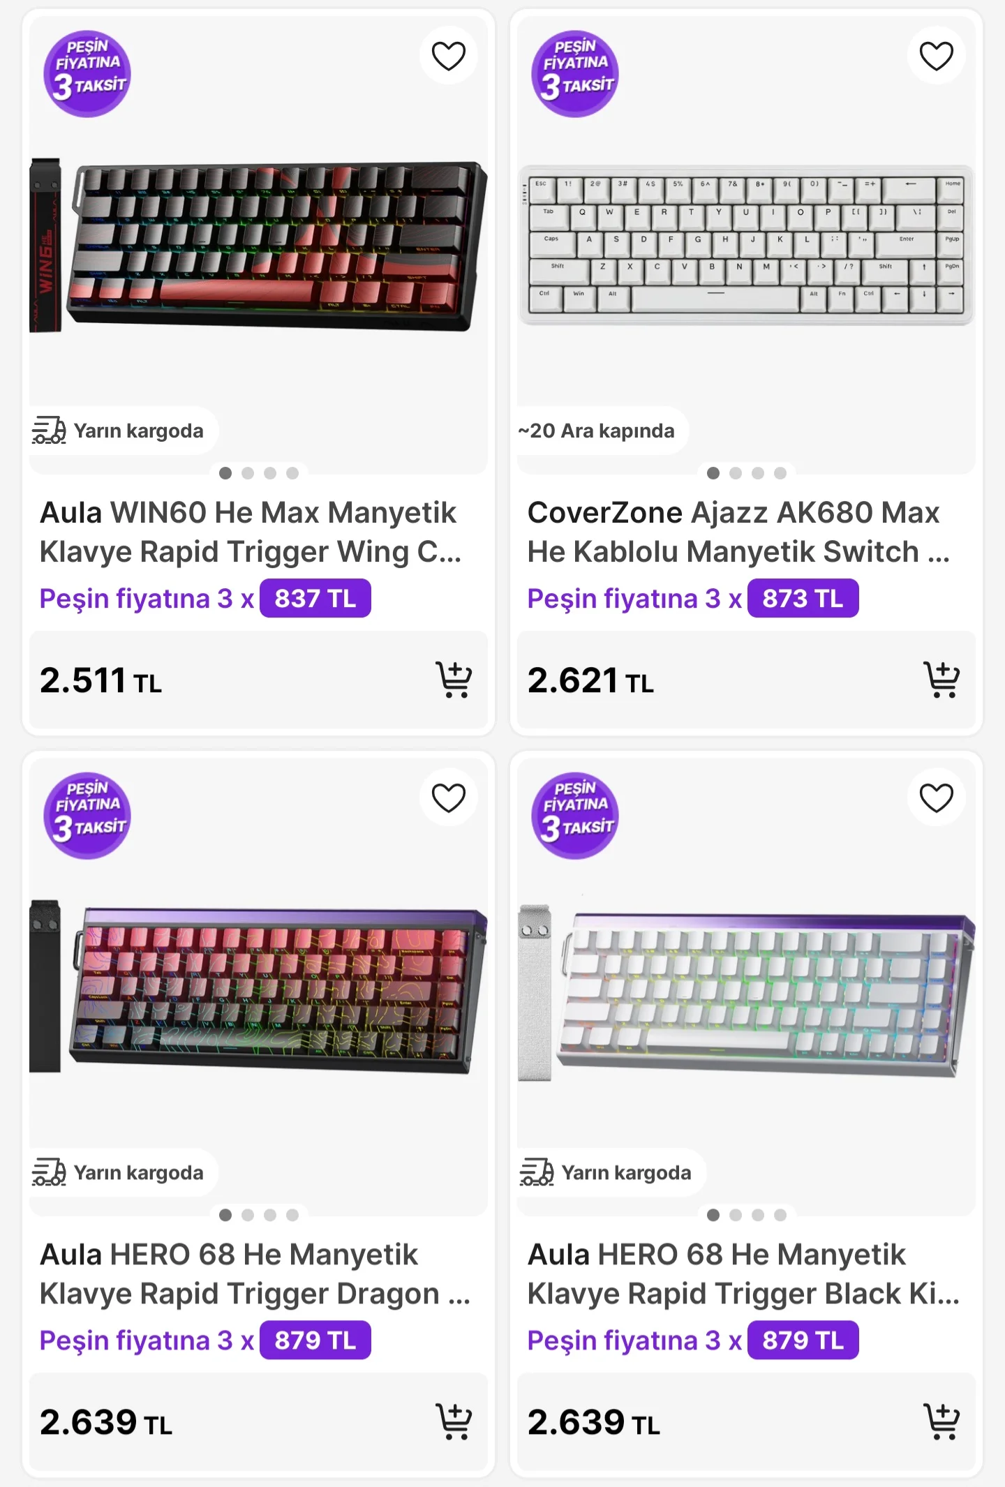Select the second image dot on Aula WIN60

248,473
